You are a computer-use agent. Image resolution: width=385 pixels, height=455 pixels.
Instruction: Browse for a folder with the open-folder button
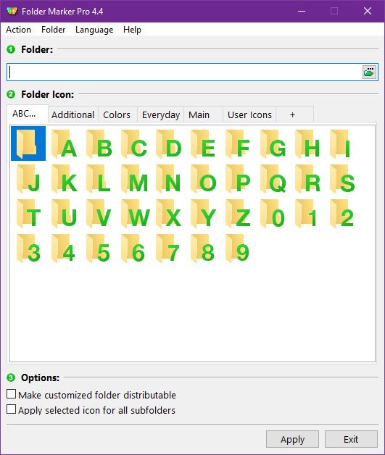pyautogui.click(x=369, y=72)
